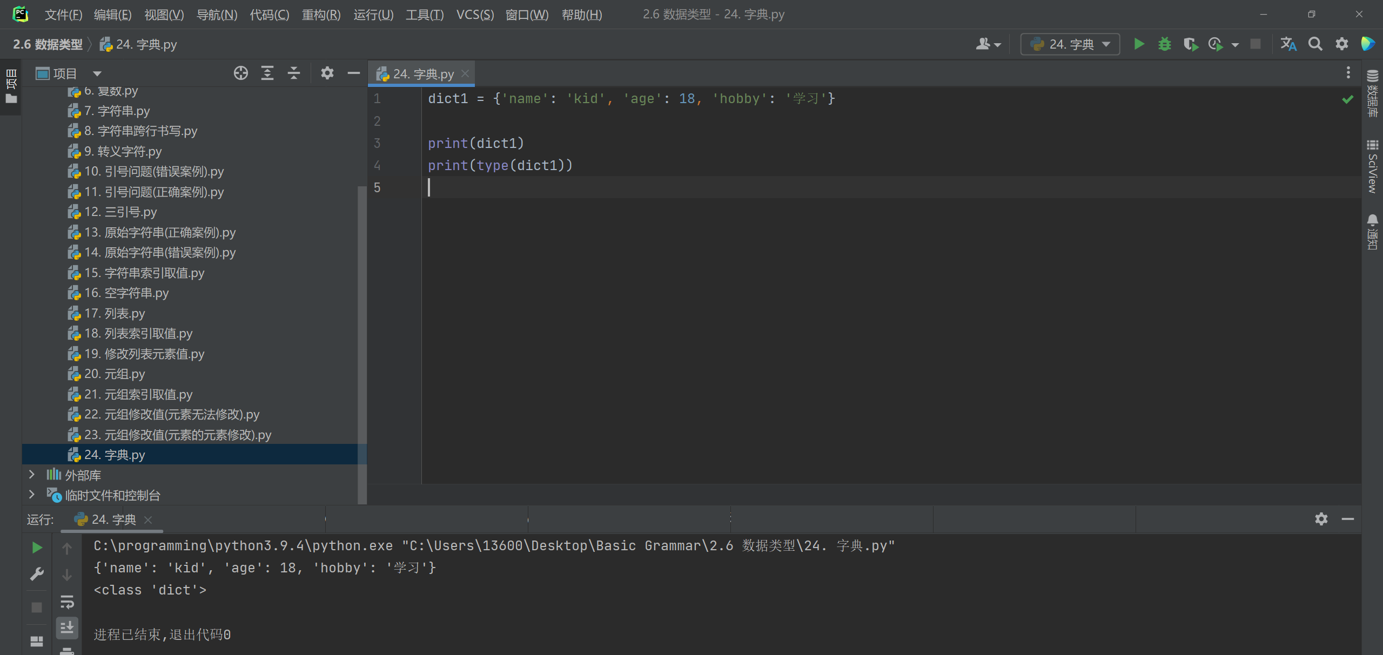Viewport: 1383px width, 655px height.
Task: Open the translate plugin icon
Action: click(1288, 44)
